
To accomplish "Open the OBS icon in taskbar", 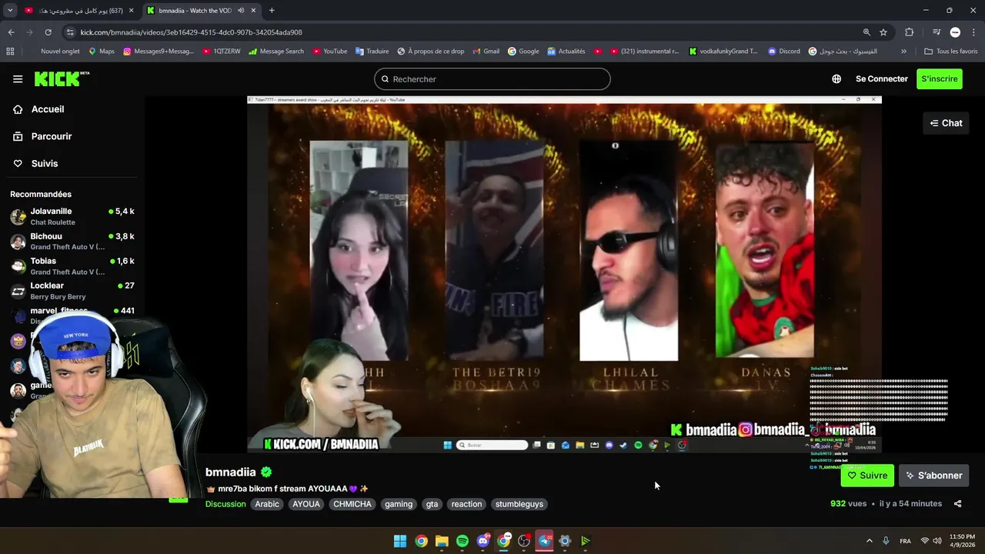I will 524,541.
